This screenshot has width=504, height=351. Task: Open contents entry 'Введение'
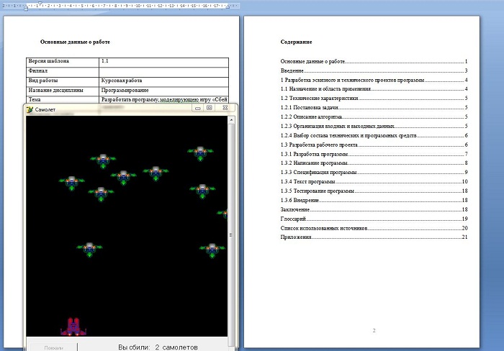[x=374, y=70]
